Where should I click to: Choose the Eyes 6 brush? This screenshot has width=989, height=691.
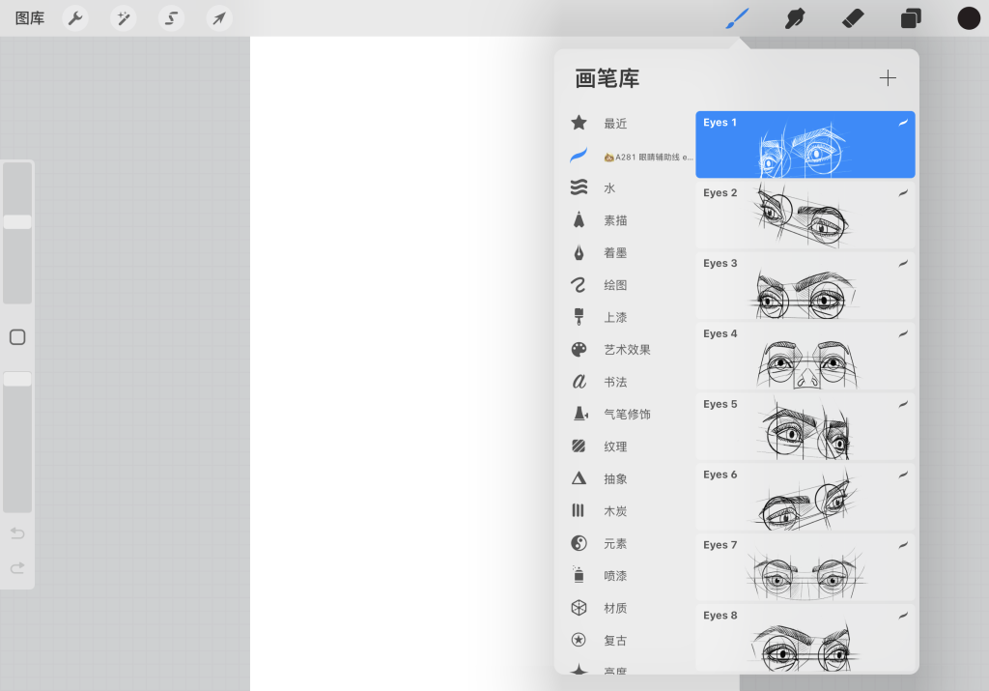click(x=805, y=498)
